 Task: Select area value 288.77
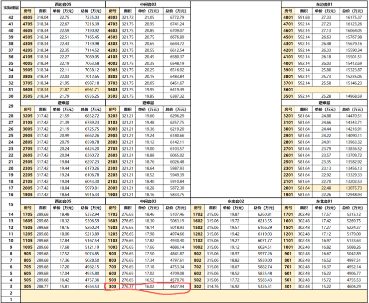click(42, 287)
